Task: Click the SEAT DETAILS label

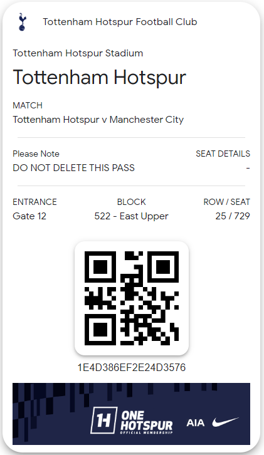Action: pyautogui.click(x=223, y=154)
